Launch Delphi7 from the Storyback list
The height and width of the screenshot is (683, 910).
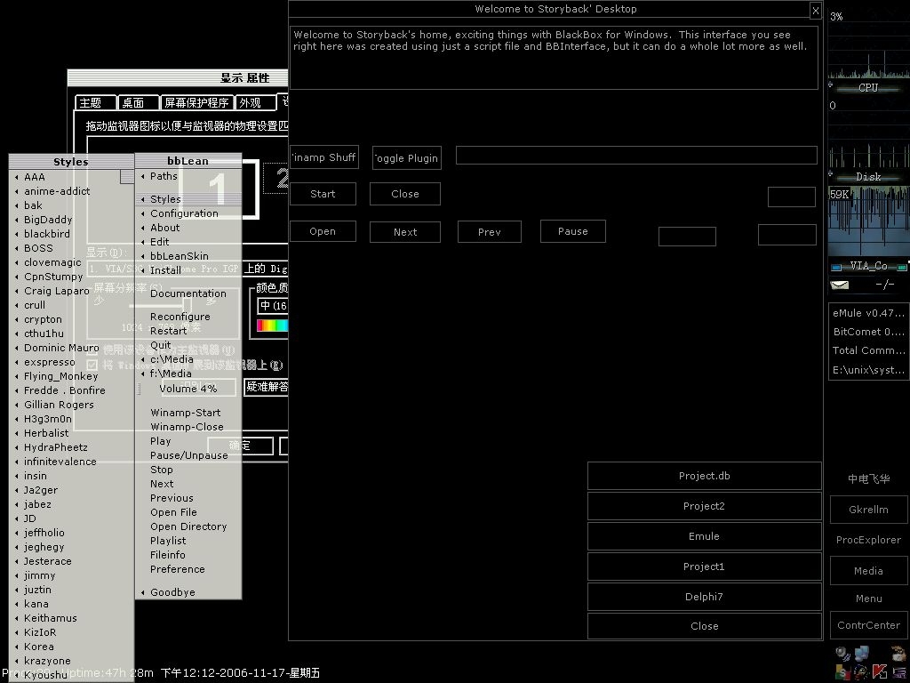click(705, 597)
